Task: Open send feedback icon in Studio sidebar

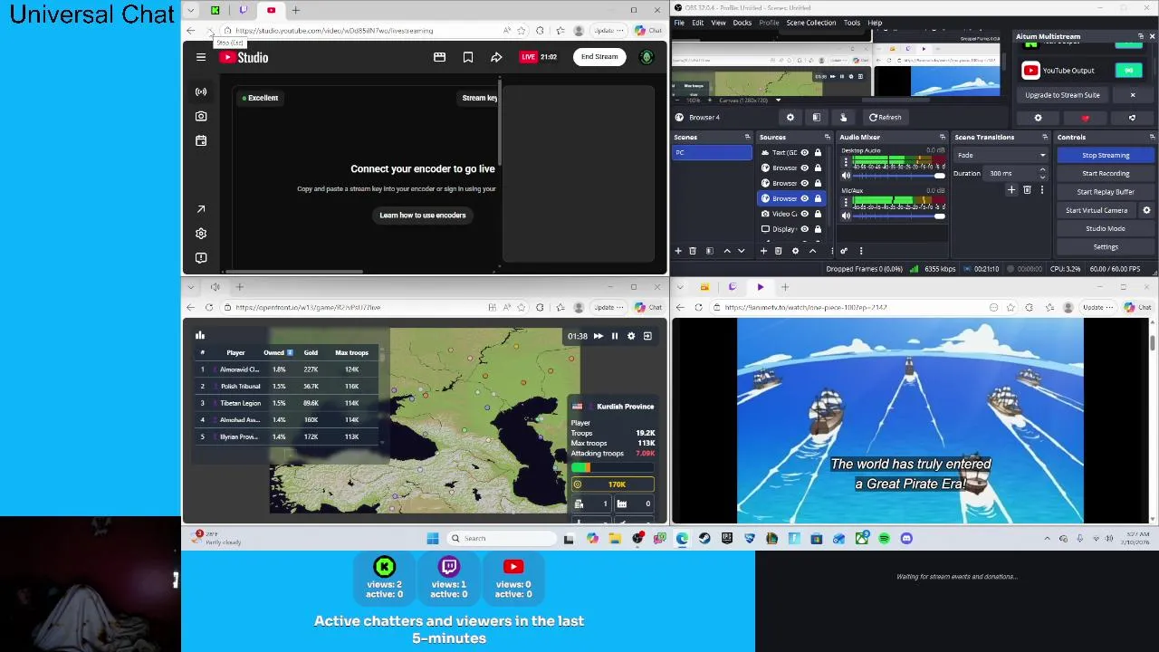Action: pos(201,258)
